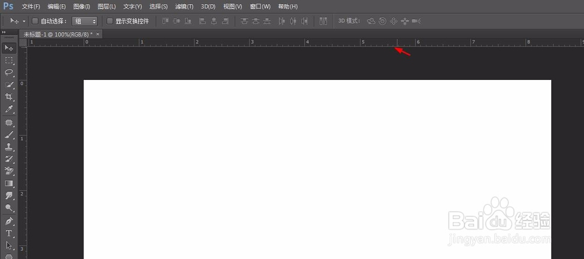Select the Smudge tool
Viewport: 584px width, 259px height.
click(x=9, y=196)
